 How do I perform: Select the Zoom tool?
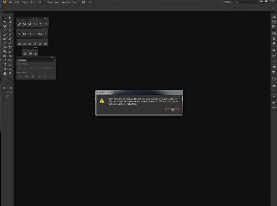10,73
